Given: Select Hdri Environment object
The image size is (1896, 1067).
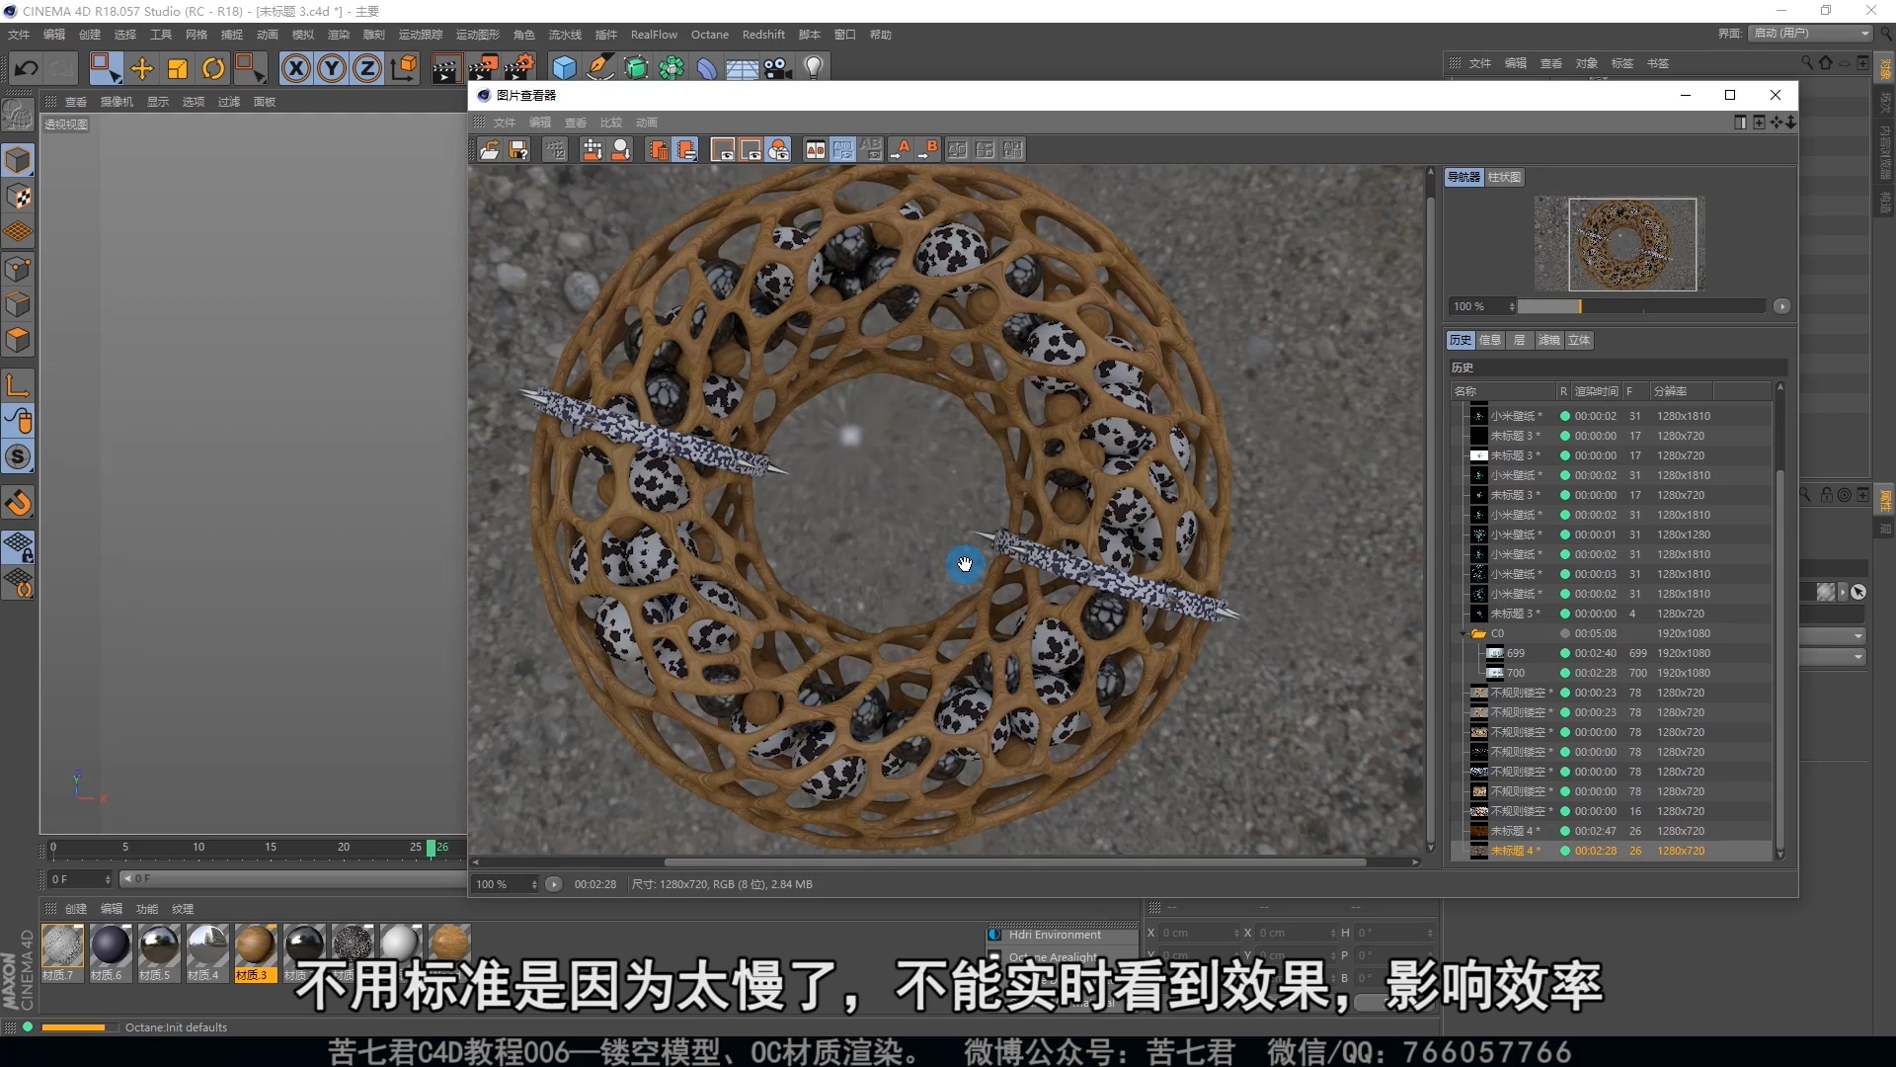Looking at the screenshot, I should point(1054,935).
